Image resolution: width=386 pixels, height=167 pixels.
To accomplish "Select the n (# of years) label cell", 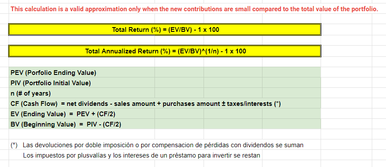I will coord(82,93).
